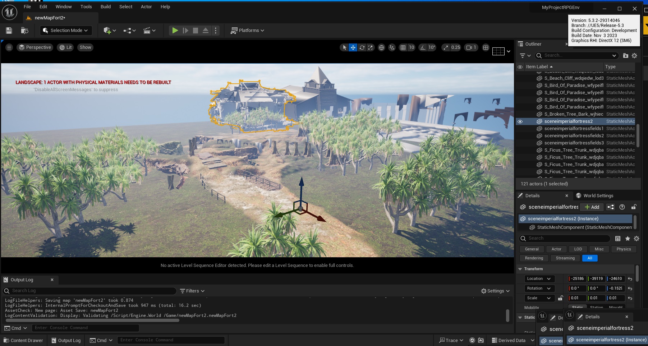Click Actor in the menu bar

coord(146,6)
